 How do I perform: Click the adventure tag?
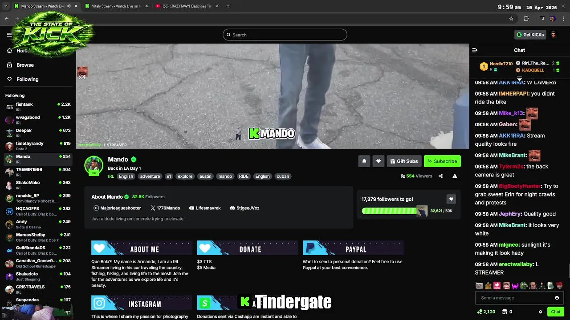150,176
